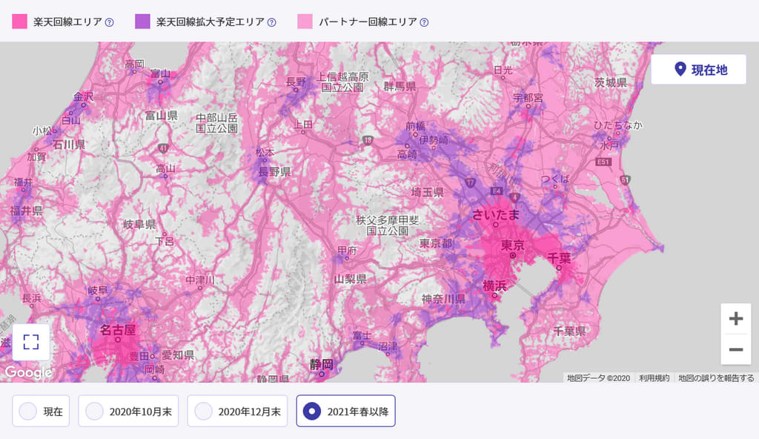Click the 秩父多摩甲斐国立公園 label
Image resolution: width=759 pixels, height=439 pixels.
[388, 225]
